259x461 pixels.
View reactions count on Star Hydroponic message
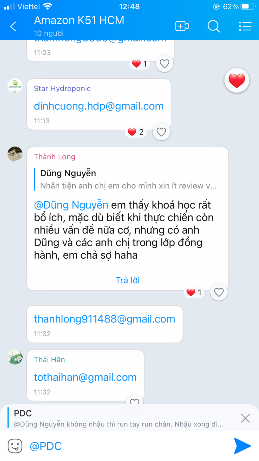(136, 132)
